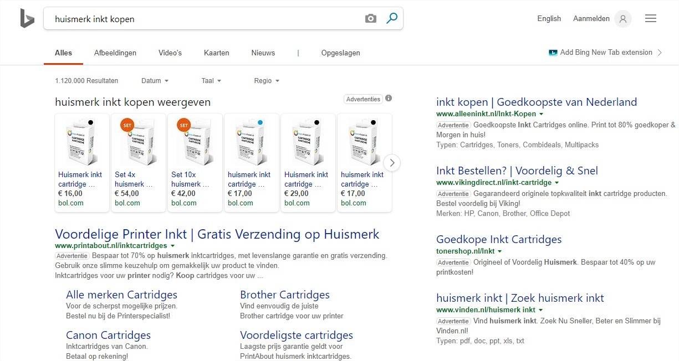Open the Datum filter dropdown
The width and height of the screenshot is (679, 361).
[154, 80]
